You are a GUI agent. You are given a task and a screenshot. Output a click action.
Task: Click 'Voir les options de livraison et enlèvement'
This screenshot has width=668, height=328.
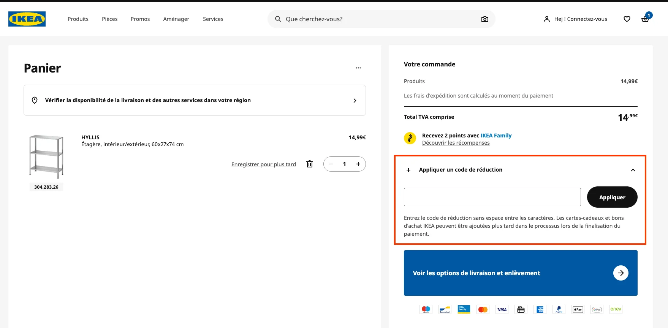[521, 273]
